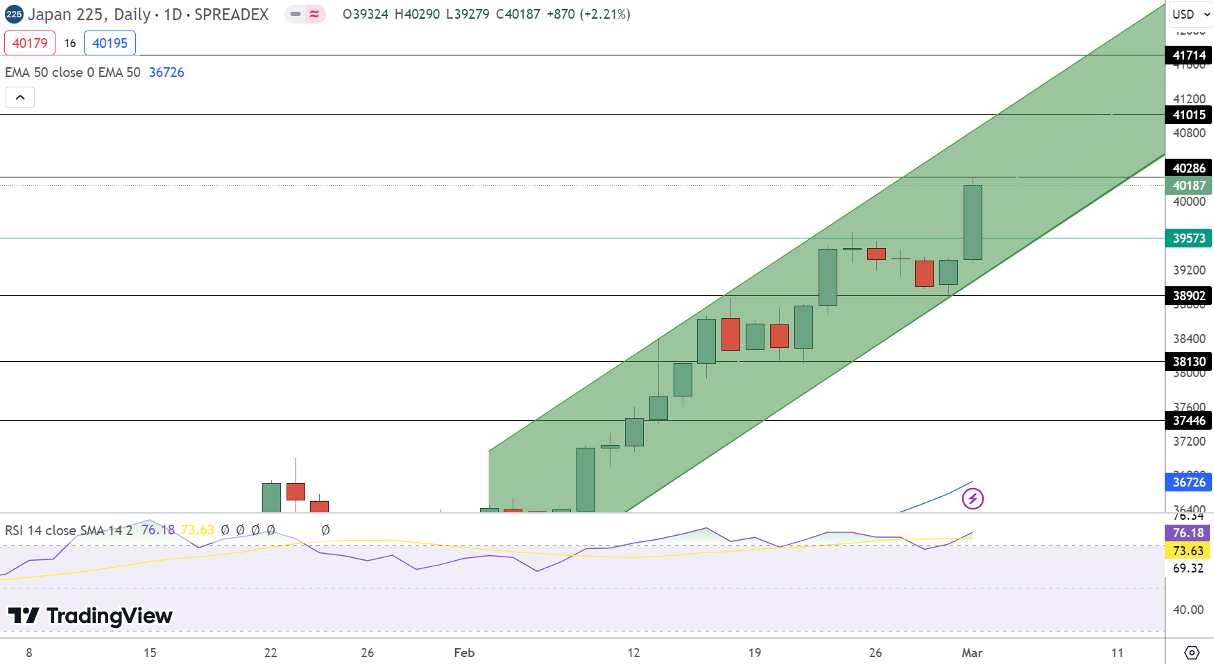
Task: Click the 40.00 RSI scale value
Action: click(1188, 610)
